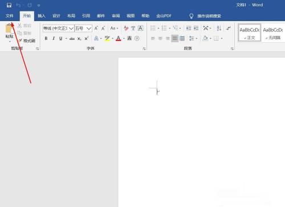Image resolution: width=285 pixels, height=207 pixels.
Task: Click the Clear All Formatting icon
Action: point(126,29)
